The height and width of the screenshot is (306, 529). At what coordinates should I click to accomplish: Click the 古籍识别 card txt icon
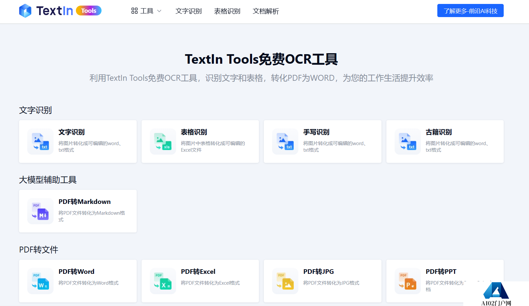tap(408, 142)
